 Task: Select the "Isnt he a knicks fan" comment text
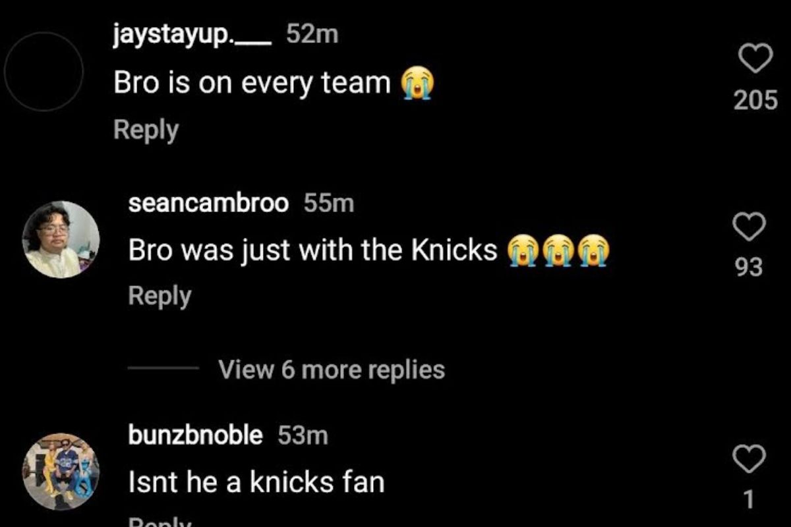(x=256, y=483)
